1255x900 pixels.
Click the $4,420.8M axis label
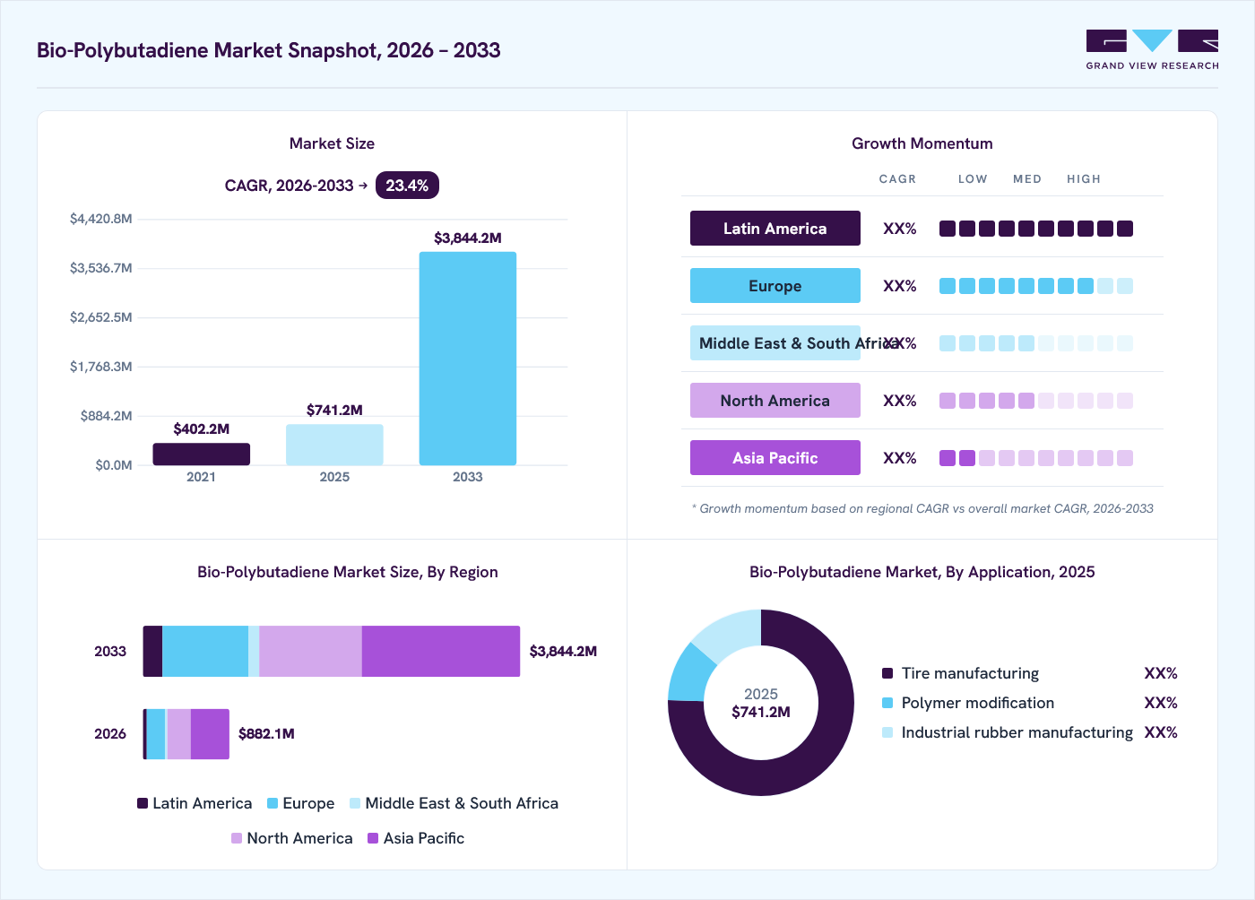101,219
